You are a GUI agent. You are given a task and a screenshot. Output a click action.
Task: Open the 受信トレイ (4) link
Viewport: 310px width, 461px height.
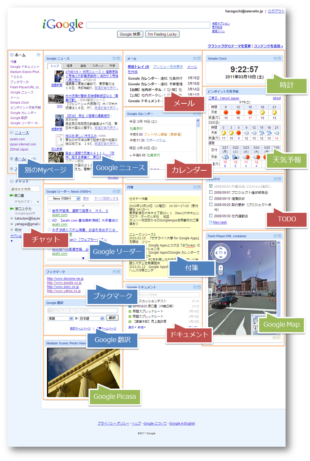click(x=138, y=67)
